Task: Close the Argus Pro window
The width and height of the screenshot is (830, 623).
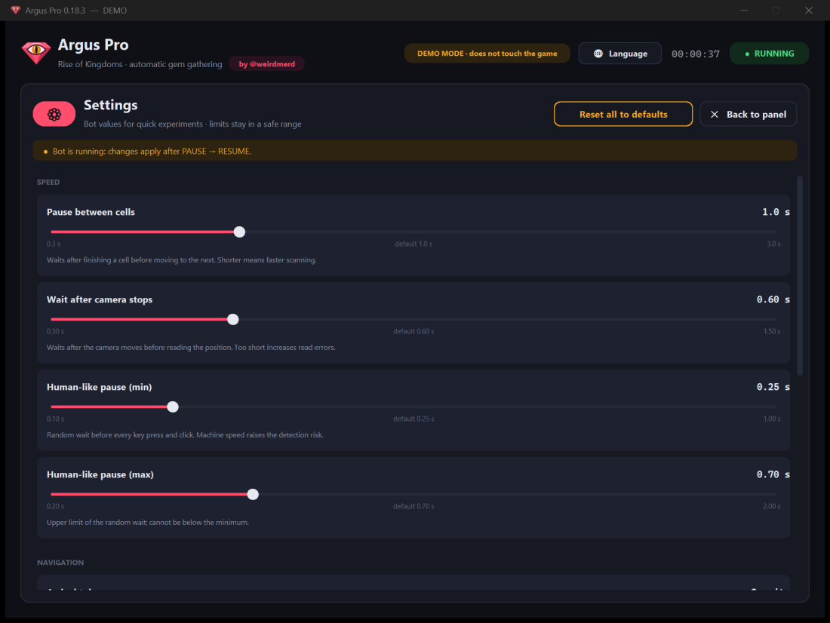Action: [x=808, y=10]
